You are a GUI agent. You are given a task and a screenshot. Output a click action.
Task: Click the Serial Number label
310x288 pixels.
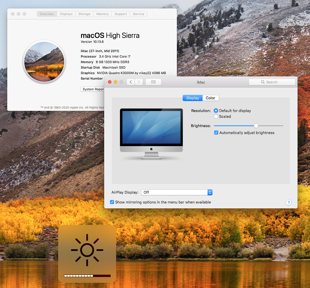tap(92, 79)
